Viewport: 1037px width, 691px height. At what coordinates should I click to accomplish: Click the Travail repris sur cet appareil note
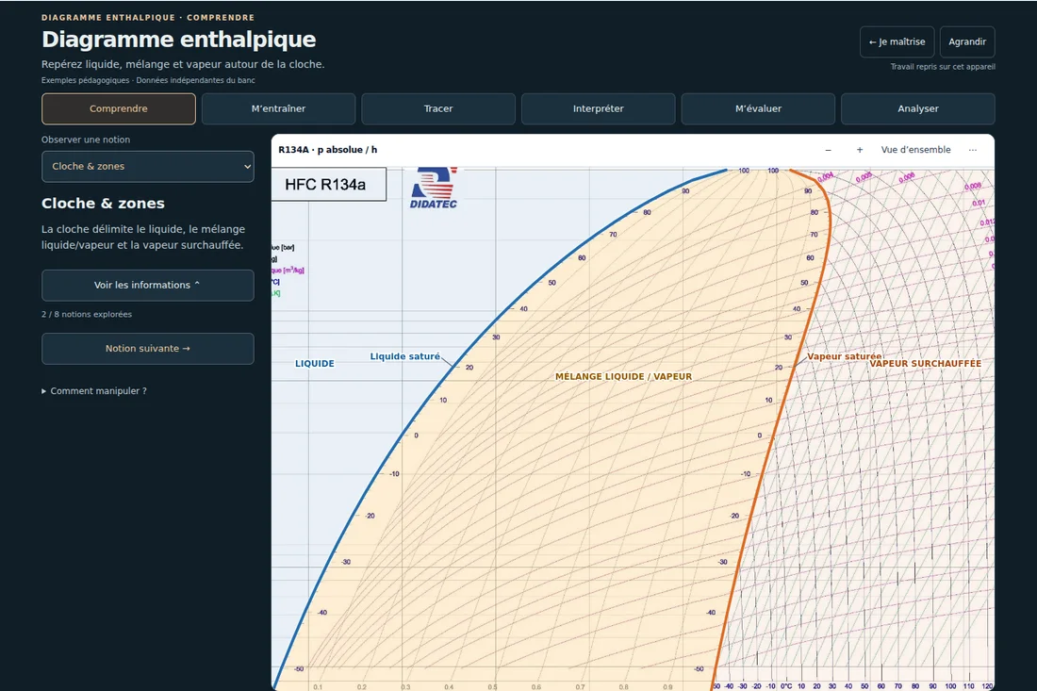943,67
